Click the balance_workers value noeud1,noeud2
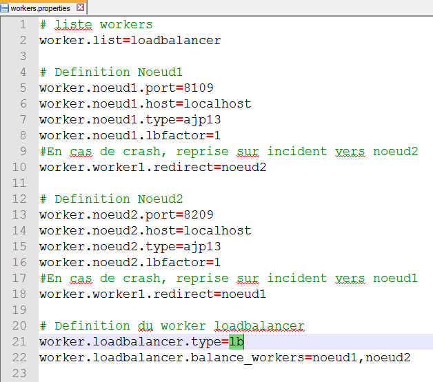433x382 pixels. 361,357
